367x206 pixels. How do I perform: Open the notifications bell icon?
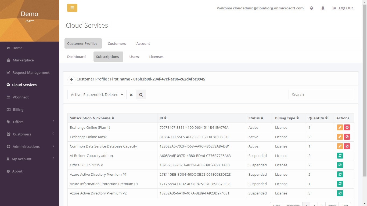(323, 8)
